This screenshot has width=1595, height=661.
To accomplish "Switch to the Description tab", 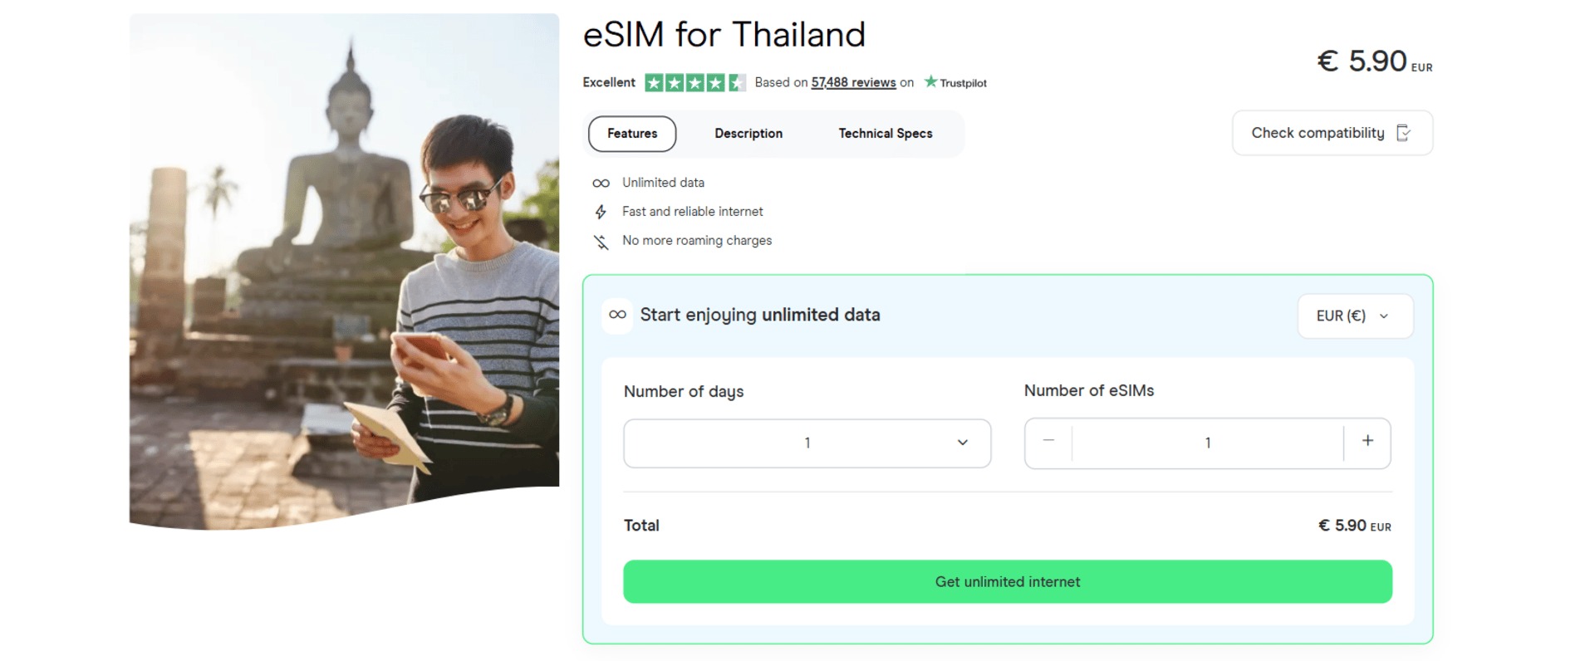I will pyautogui.click(x=748, y=134).
